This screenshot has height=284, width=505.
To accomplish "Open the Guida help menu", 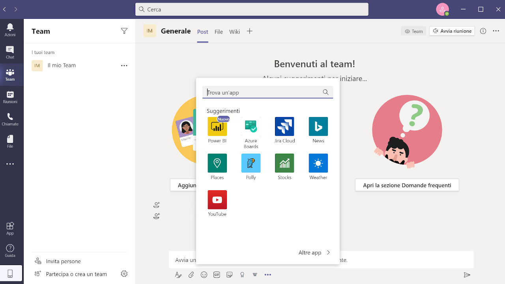I will [x=10, y=251].
